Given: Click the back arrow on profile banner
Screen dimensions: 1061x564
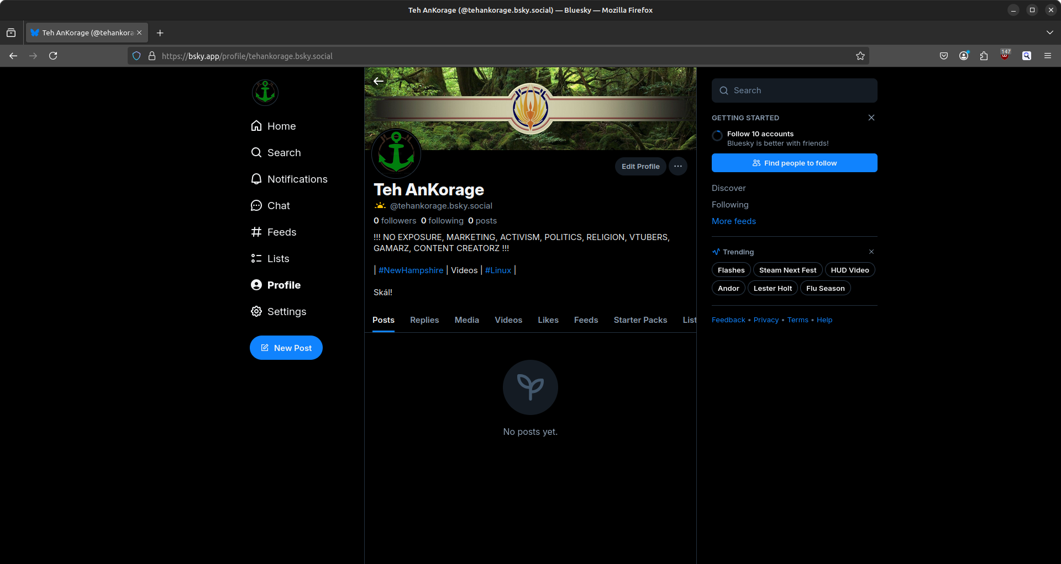Looking at the screenshot, I should pyautogui.click(x=379, y=81).
